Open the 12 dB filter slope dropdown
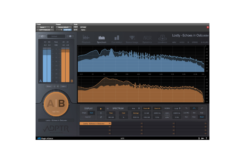Image resolution: width=245 pixels, height=163 pixels. click(x=177, y=108)
